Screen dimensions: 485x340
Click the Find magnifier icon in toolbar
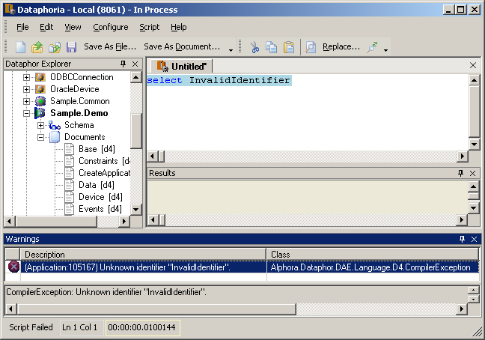click(x=311, y=47)
